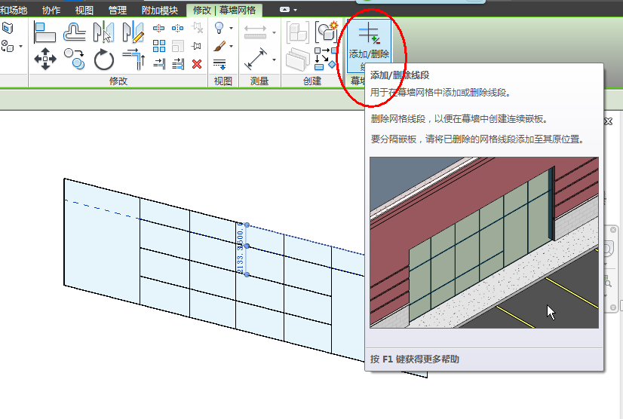The height and width of the screenshot is (419, 623).
Task: Click the Split Element tool
Action: (x=159, y=28)
